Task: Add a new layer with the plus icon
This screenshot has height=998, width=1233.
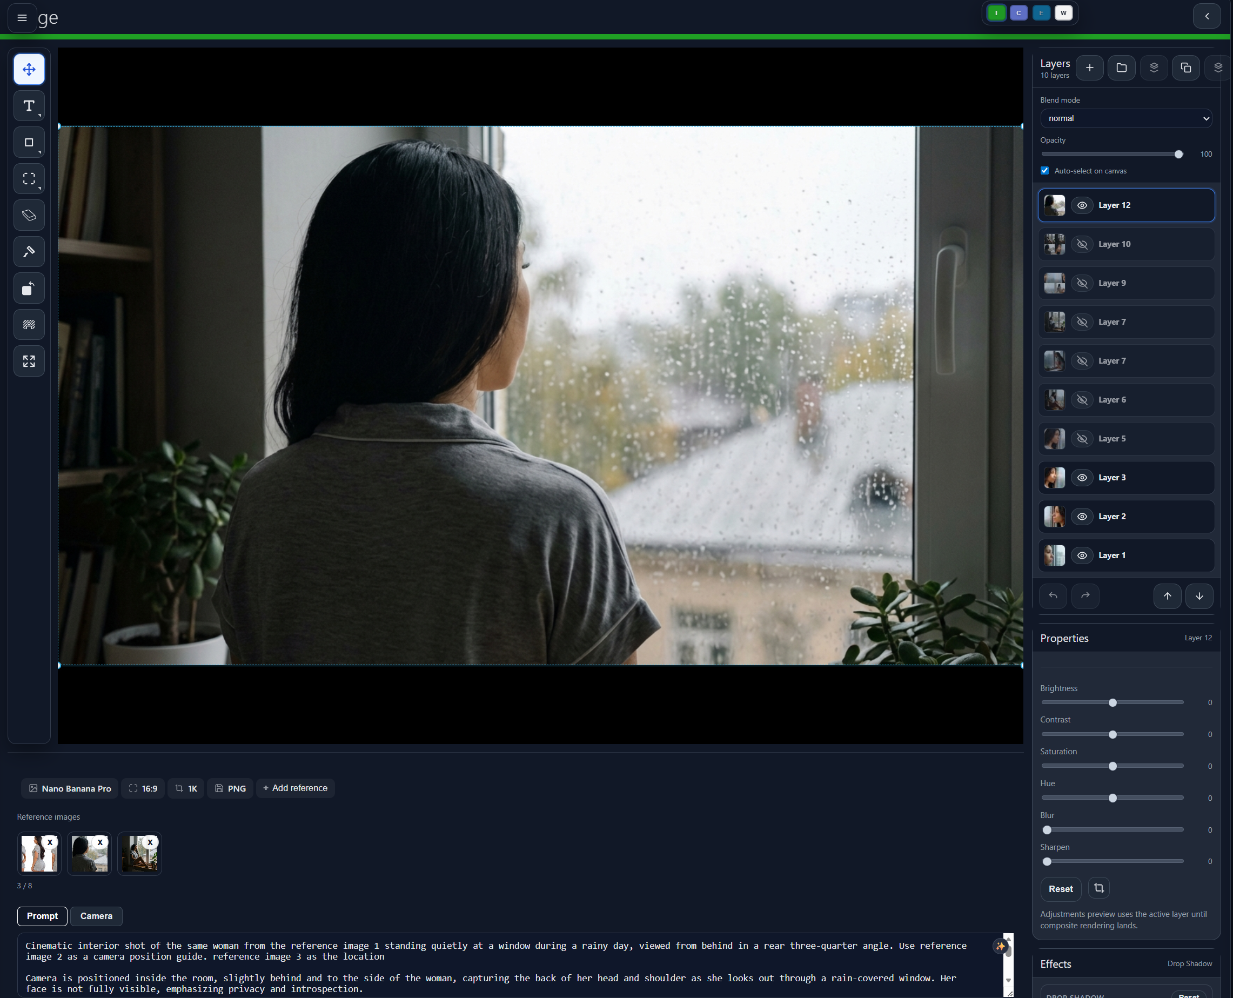Action: pos(1089,67)
